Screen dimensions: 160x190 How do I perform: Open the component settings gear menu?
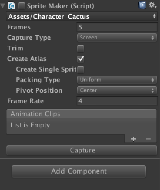[x=153, y=5]
